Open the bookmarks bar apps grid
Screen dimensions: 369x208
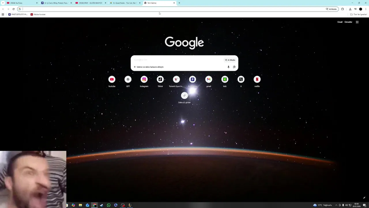(x=3, y=14)
